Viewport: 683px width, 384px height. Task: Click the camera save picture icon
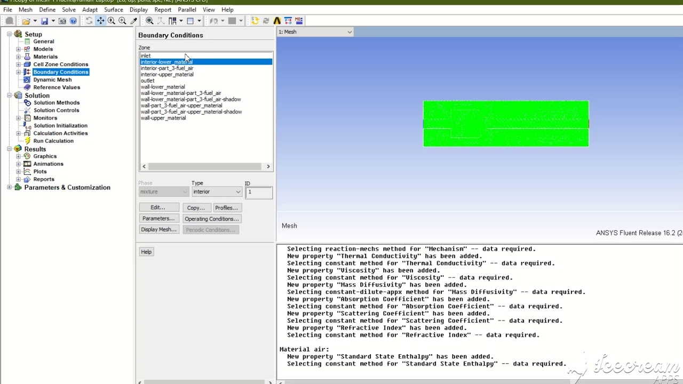[x=62, y=21]
